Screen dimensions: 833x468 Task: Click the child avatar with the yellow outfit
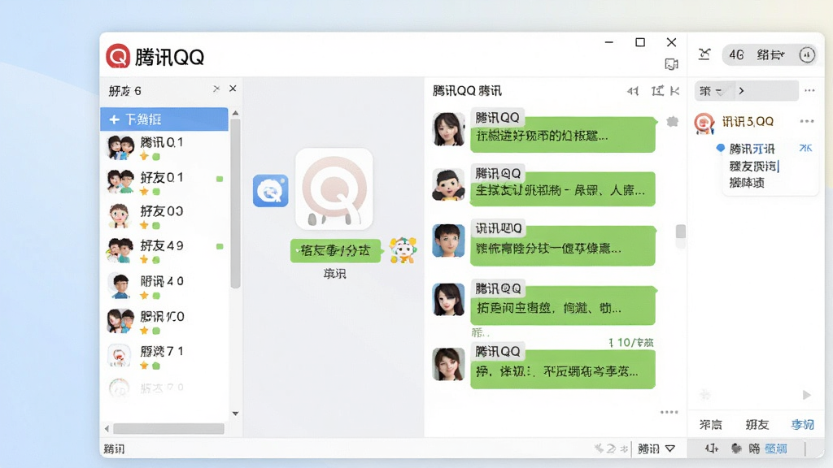coord(448,184)
